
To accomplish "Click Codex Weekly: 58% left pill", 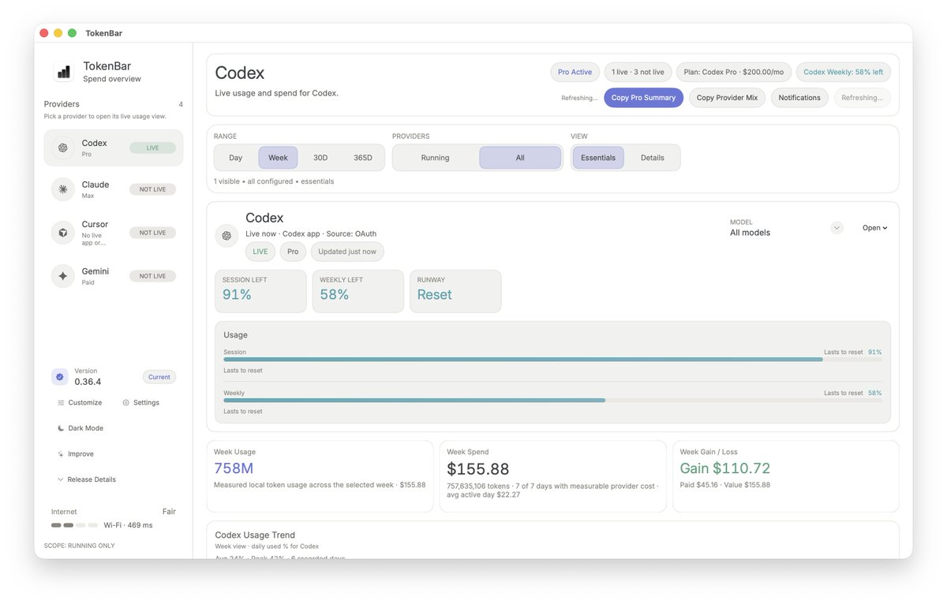I will [843, 72].
